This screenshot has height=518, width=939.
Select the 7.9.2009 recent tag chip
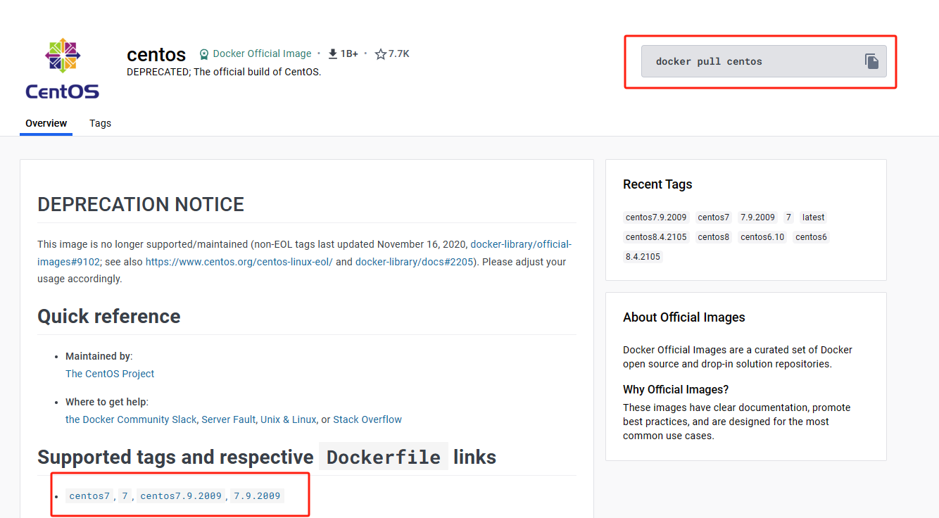coord(757,217)
